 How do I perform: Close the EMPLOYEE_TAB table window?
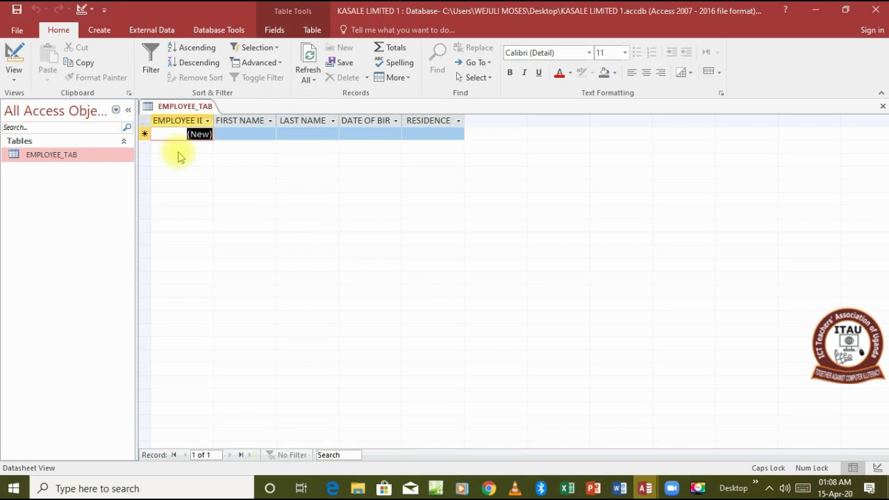883,106
